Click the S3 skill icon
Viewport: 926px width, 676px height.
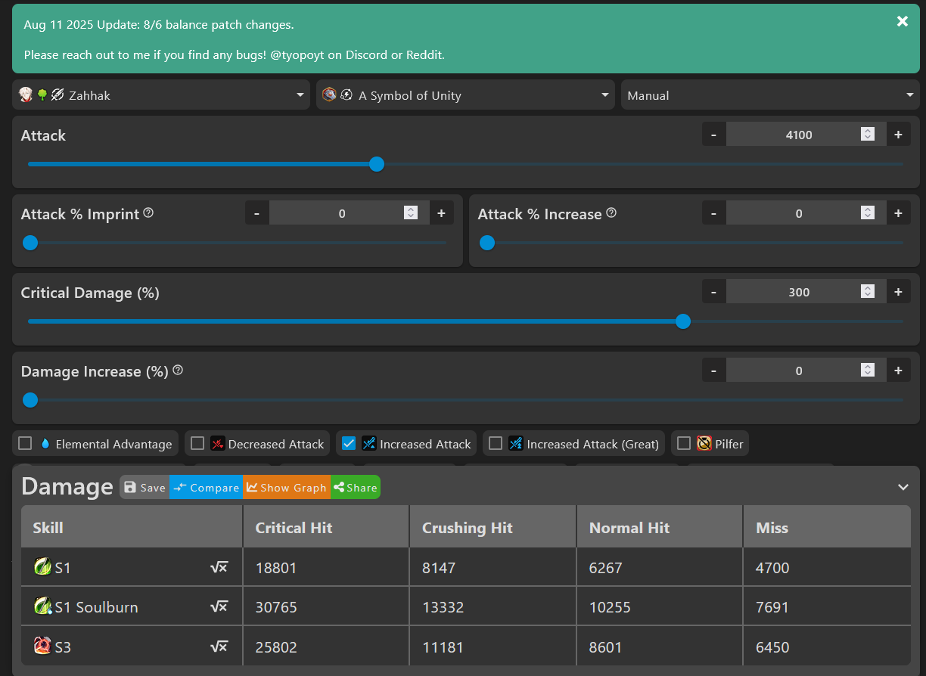pyautogui.click(x=42, y=647)
